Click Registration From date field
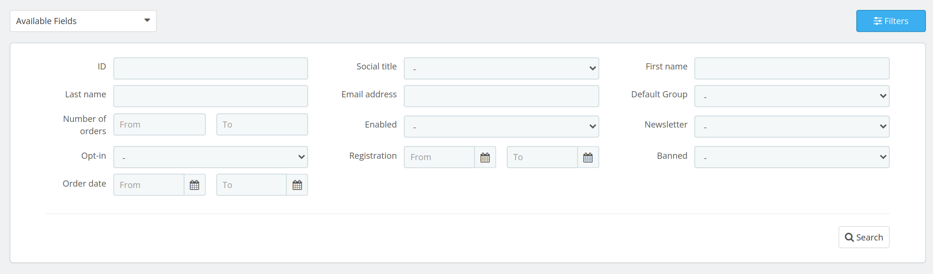The image size is (933, 274). (439, 157)
